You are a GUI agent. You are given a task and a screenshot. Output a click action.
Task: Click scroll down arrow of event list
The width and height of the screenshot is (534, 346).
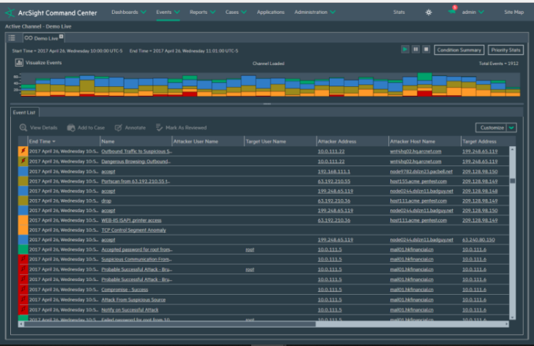(512, 317)
